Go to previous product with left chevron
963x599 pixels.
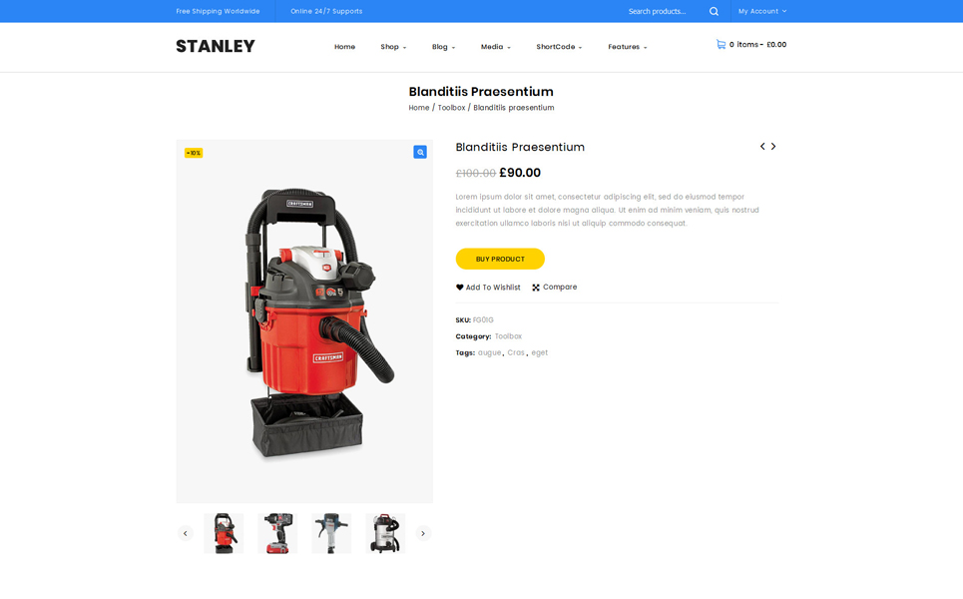click(762, 146)
